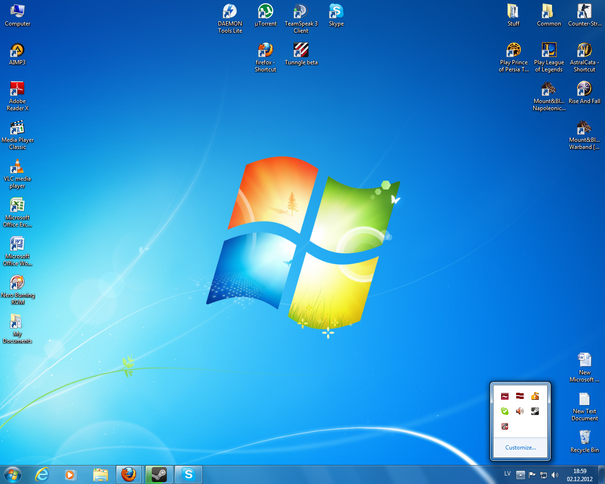This screenshot has height=484, width=605.
Task: Open the LV input language selector
Action: click(507, 474)
